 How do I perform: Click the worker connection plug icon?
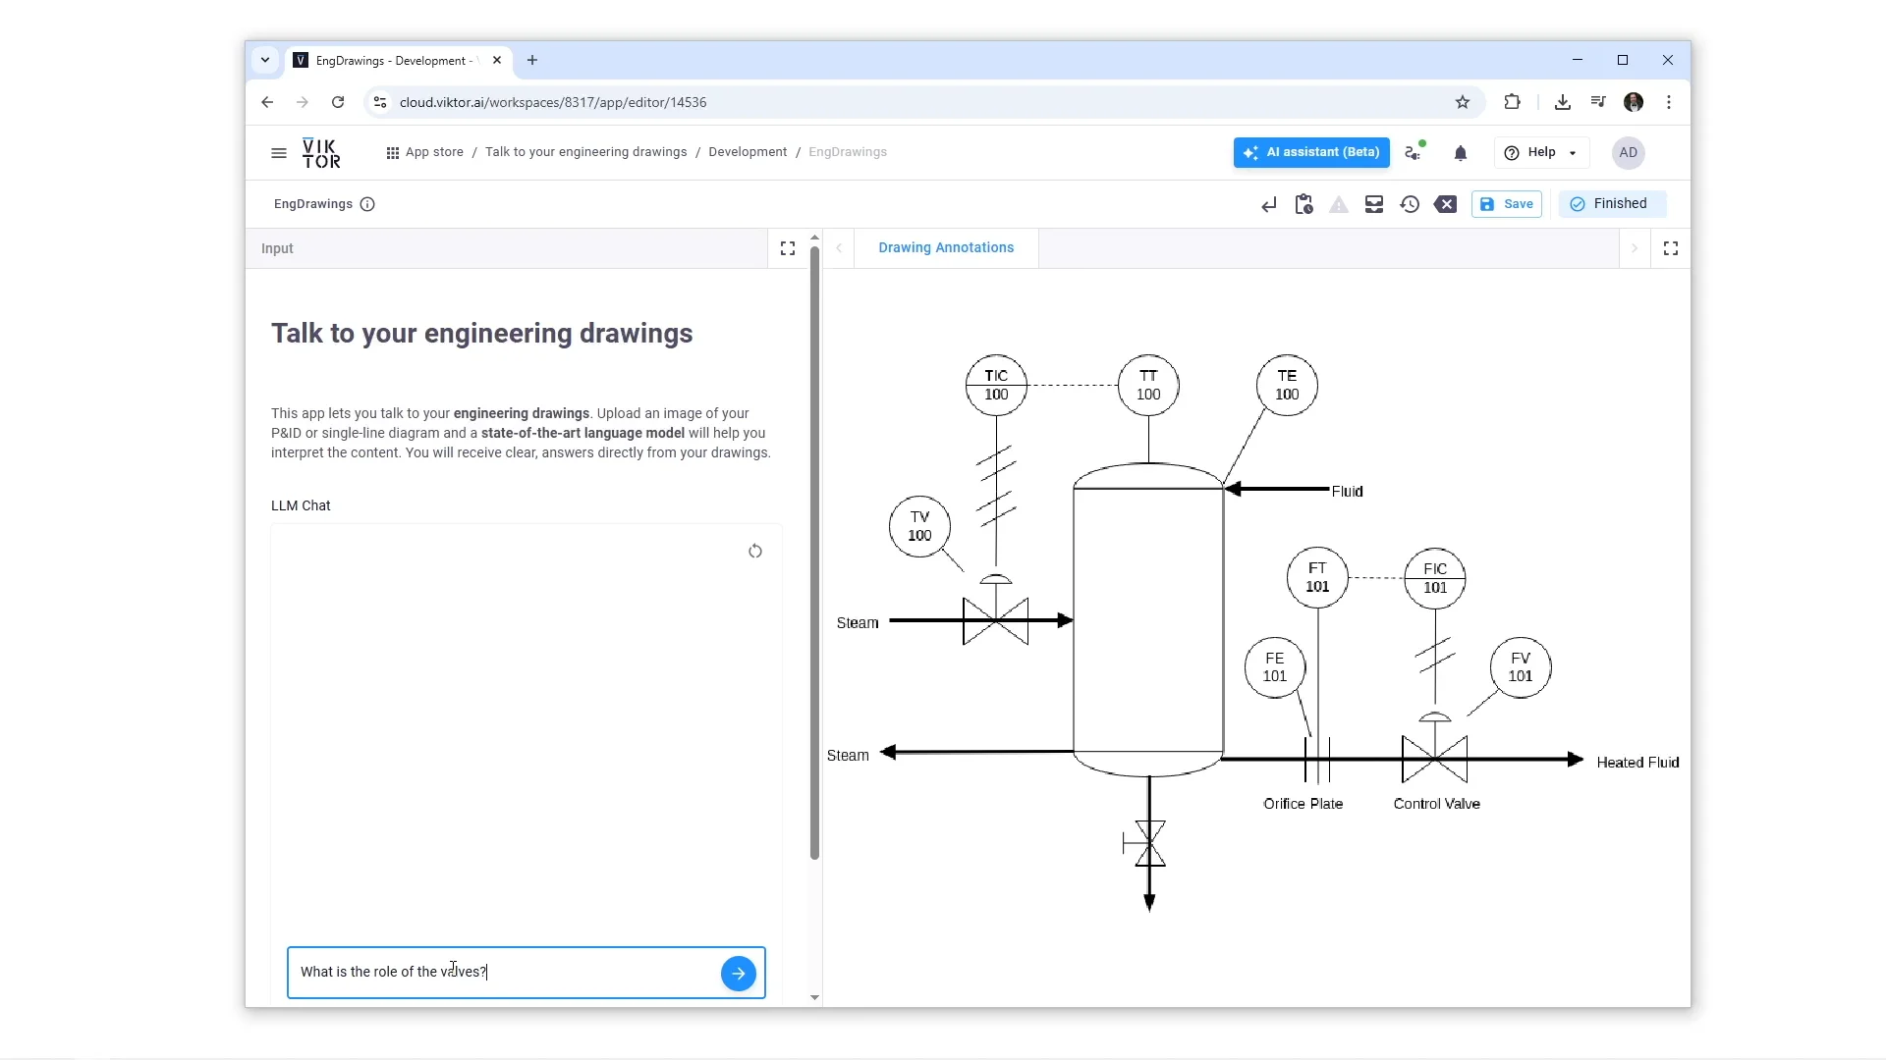[1414, 153]
